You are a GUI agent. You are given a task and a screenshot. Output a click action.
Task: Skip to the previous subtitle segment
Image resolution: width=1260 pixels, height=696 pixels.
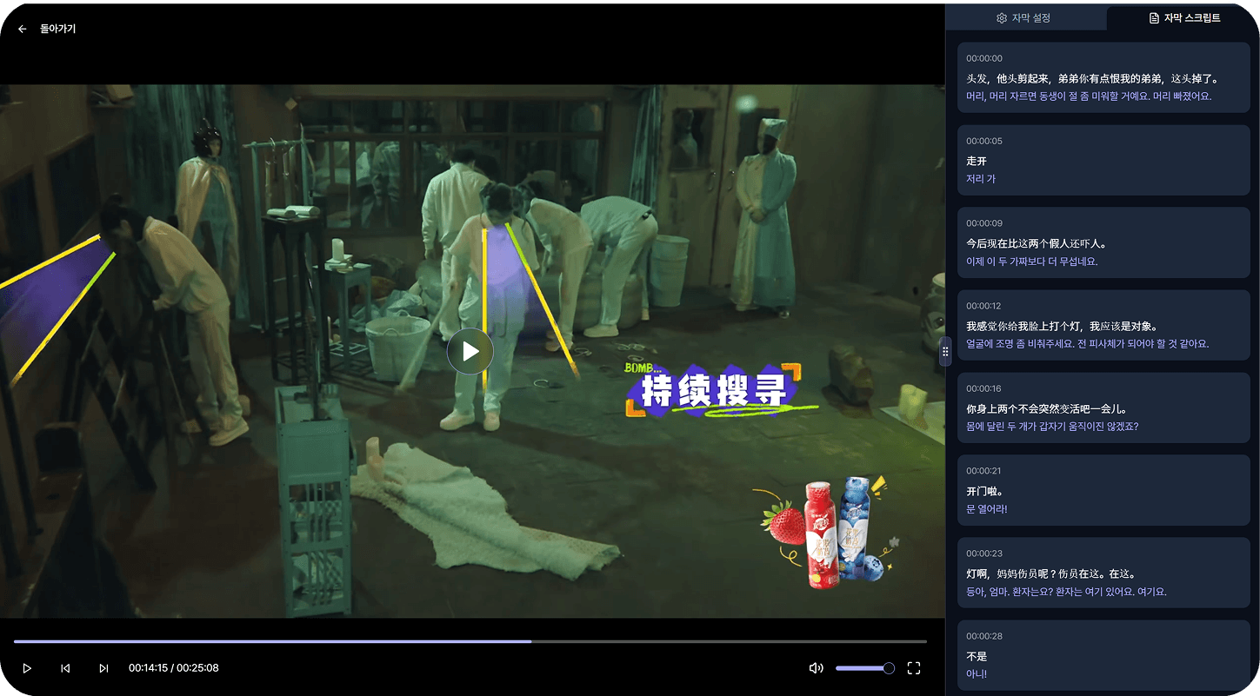click(x=65, y=668)
